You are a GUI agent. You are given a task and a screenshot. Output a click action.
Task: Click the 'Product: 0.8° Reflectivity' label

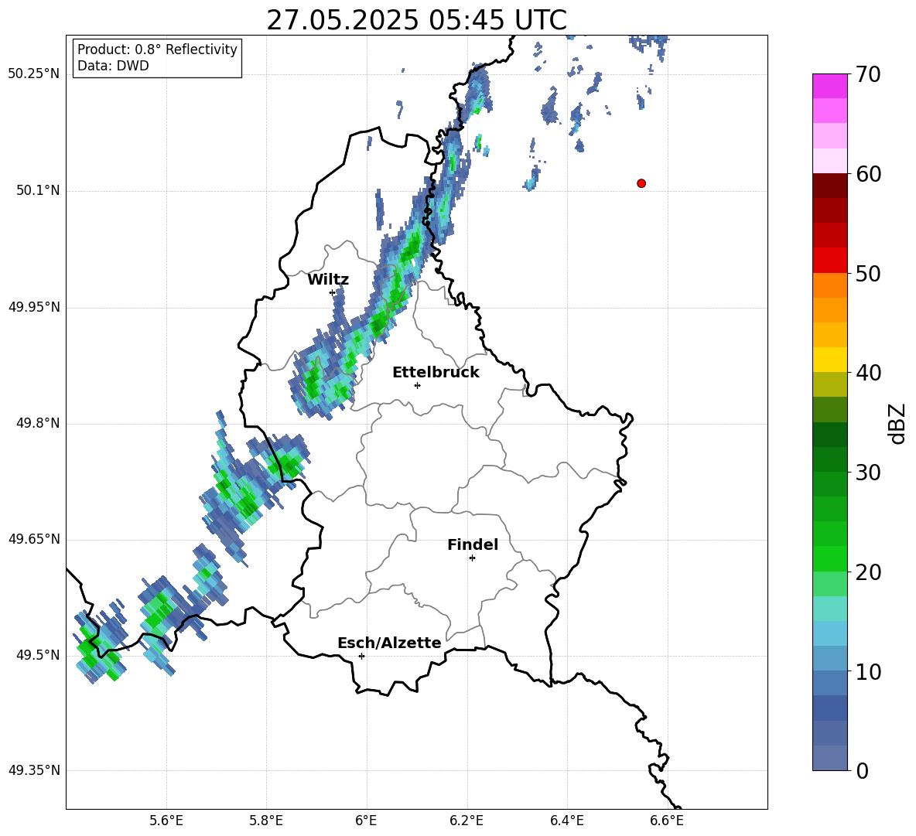pos(157,49)
